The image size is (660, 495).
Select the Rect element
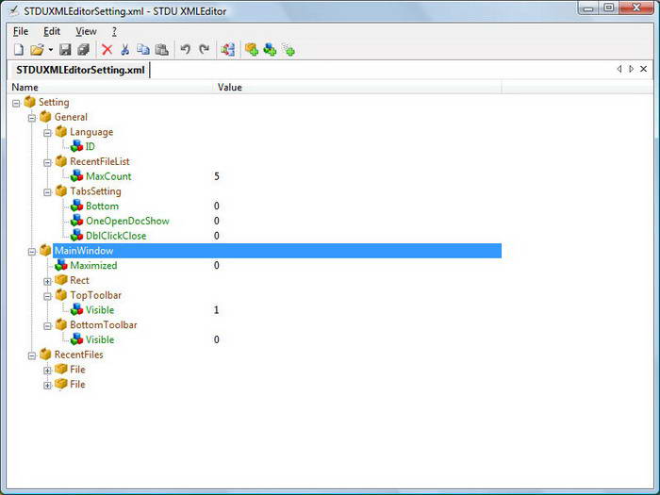click(79, 280)
